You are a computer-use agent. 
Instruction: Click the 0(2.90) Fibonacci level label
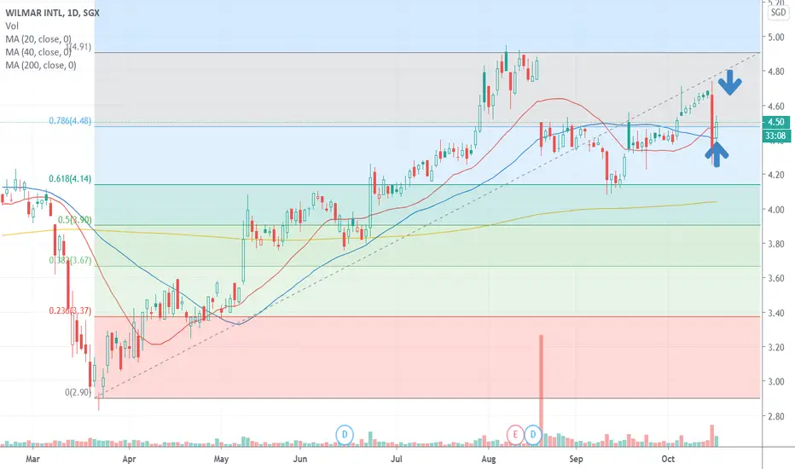[x=78, y=392]
